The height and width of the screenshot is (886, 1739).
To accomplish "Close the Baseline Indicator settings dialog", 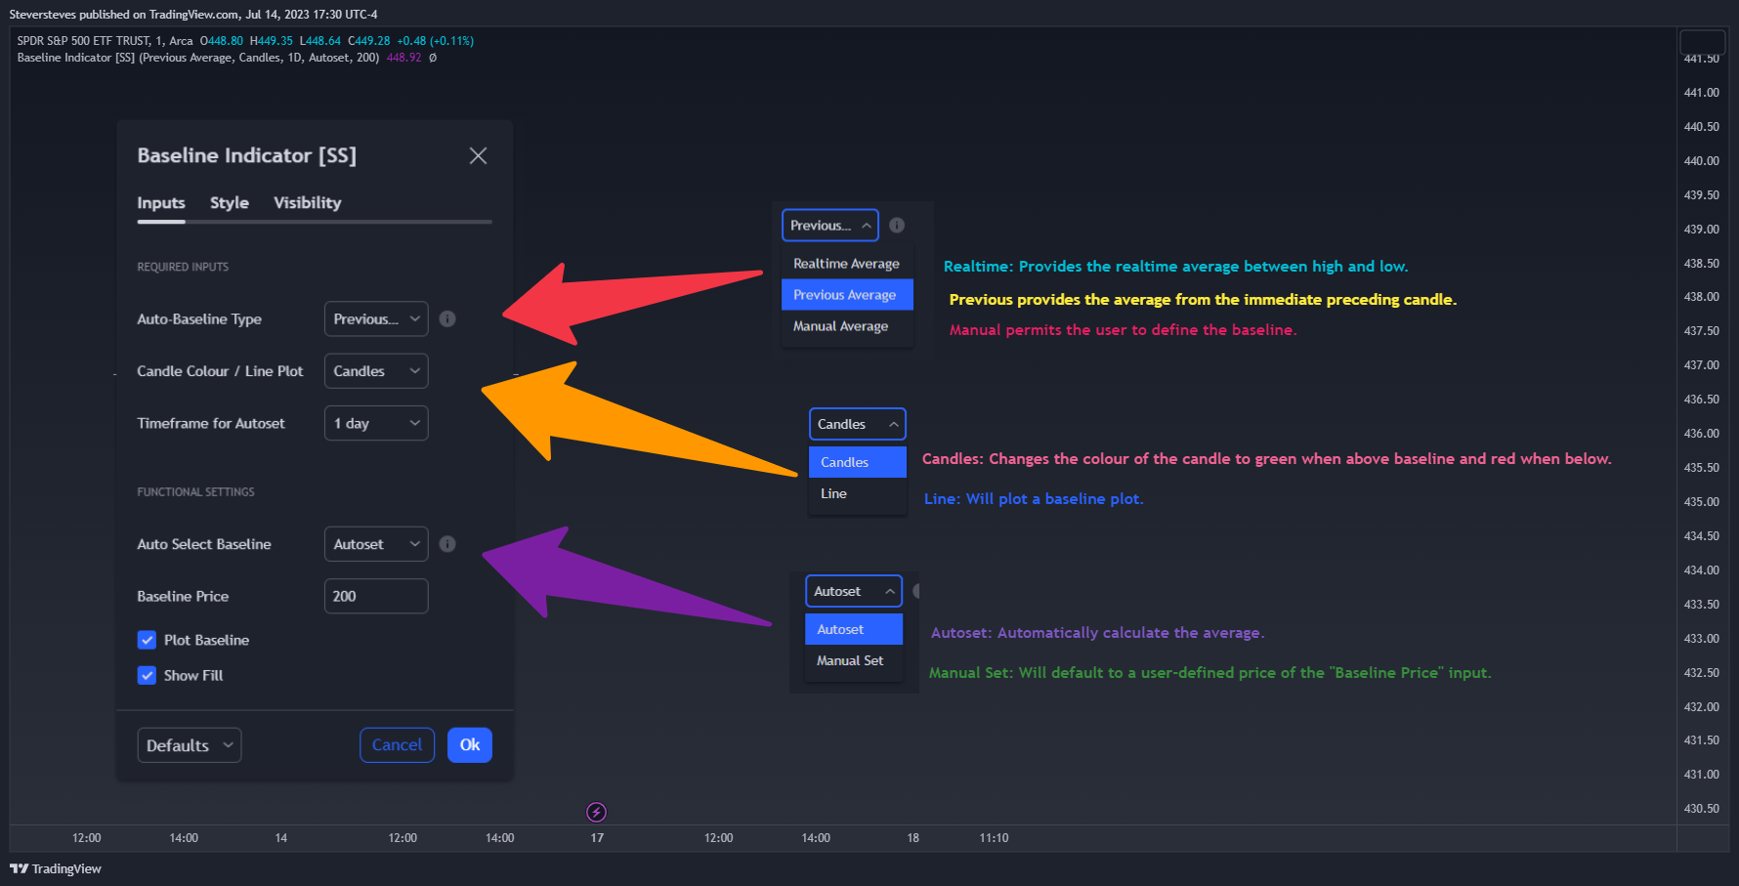I will (x=478, y=156).
